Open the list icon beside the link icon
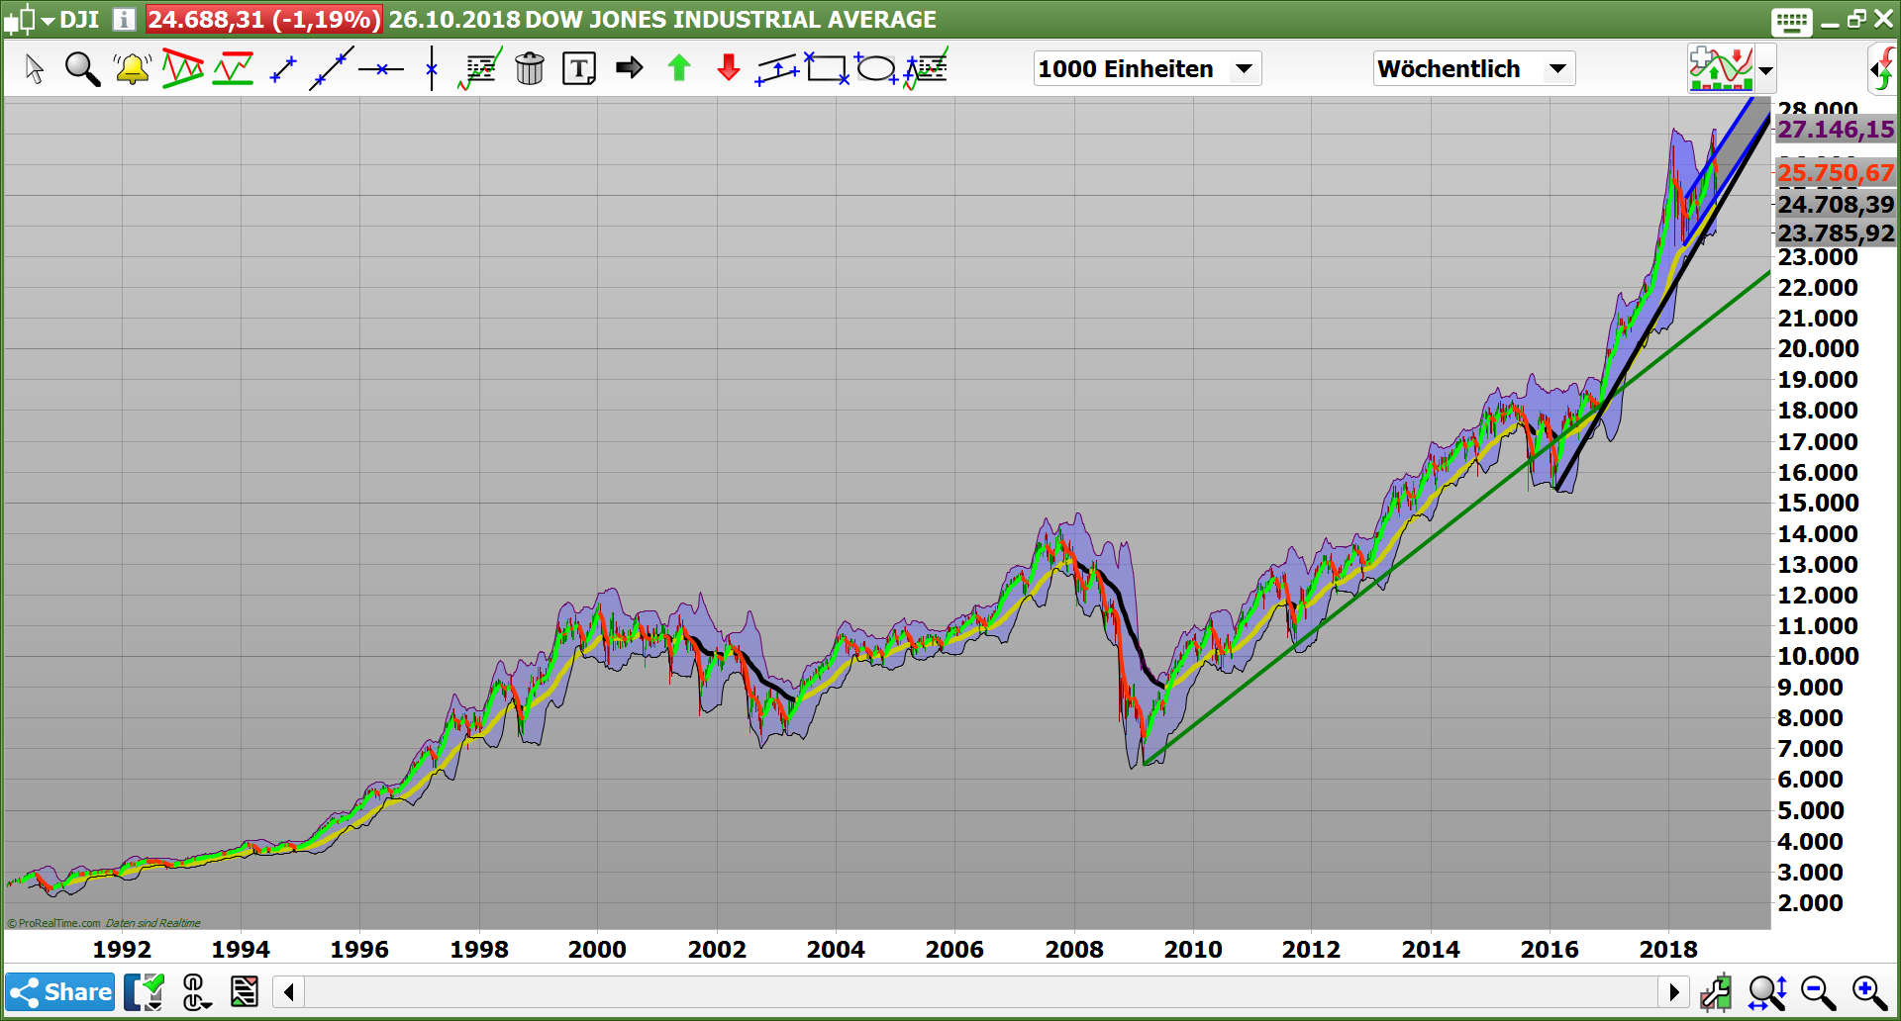Image resolution: width=1901 pixels, height=1021 pixels. pyautogui.click(x=244, y=991)
